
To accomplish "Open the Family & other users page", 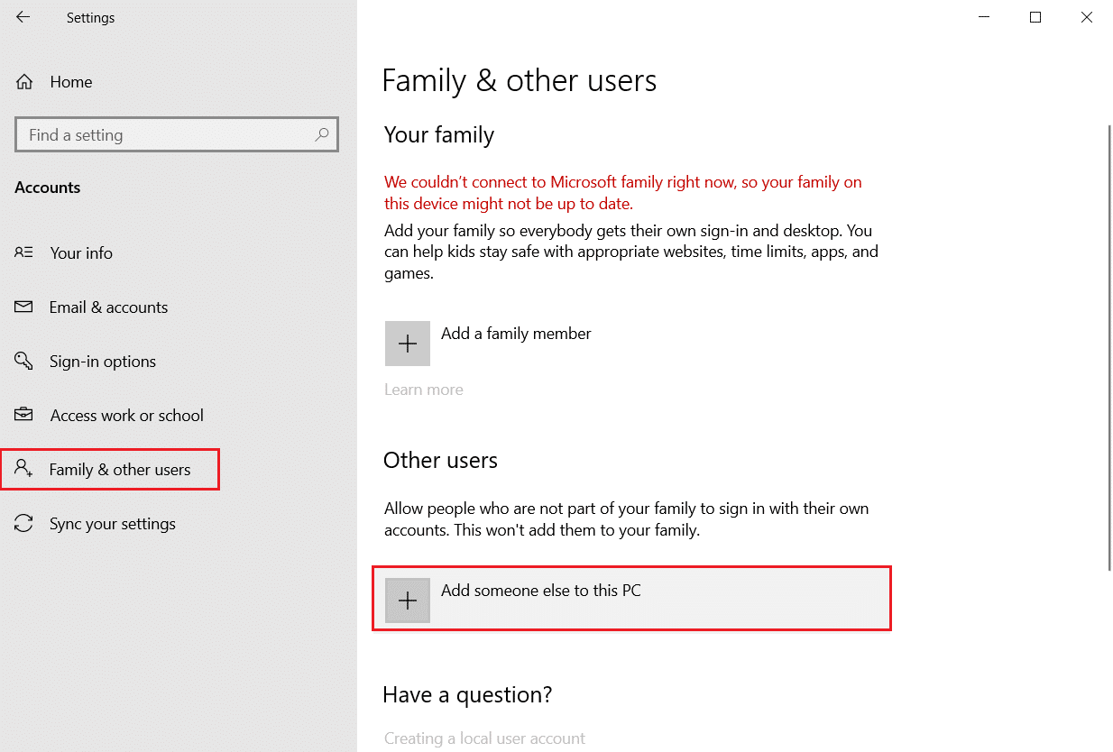I will pyautogui.click(x=119, y=470).
